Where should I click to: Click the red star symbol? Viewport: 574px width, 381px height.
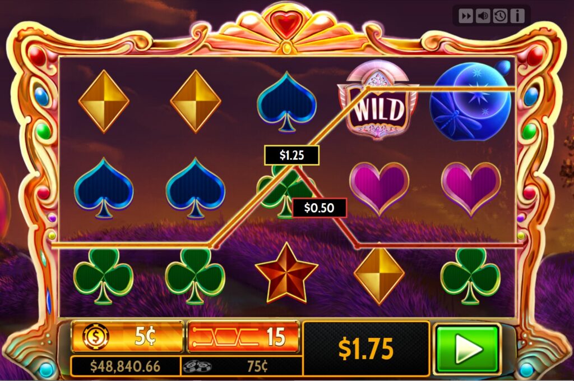pos(286,273)
